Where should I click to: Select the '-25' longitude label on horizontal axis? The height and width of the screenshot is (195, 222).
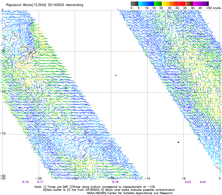tap(39, 178)
